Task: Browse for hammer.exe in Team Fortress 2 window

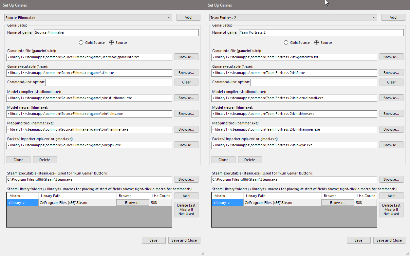Action: 391,129
